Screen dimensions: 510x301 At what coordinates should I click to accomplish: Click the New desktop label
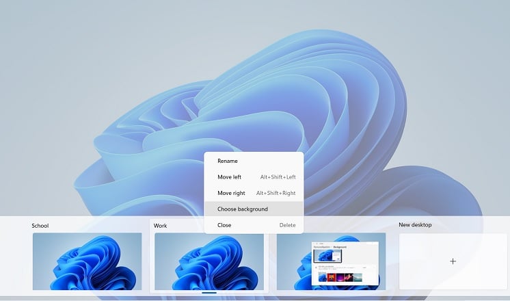[415, 225]
